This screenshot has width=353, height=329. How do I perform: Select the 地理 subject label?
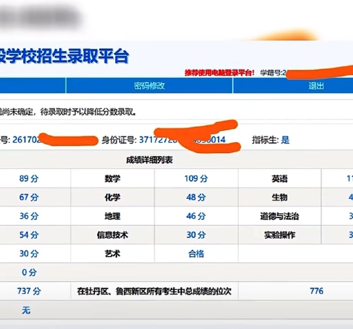coord(112,216)
